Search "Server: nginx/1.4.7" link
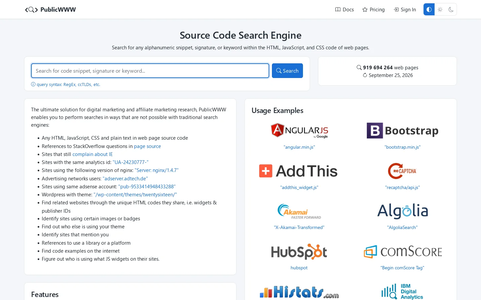481x300 pixels. pos(157,170)
